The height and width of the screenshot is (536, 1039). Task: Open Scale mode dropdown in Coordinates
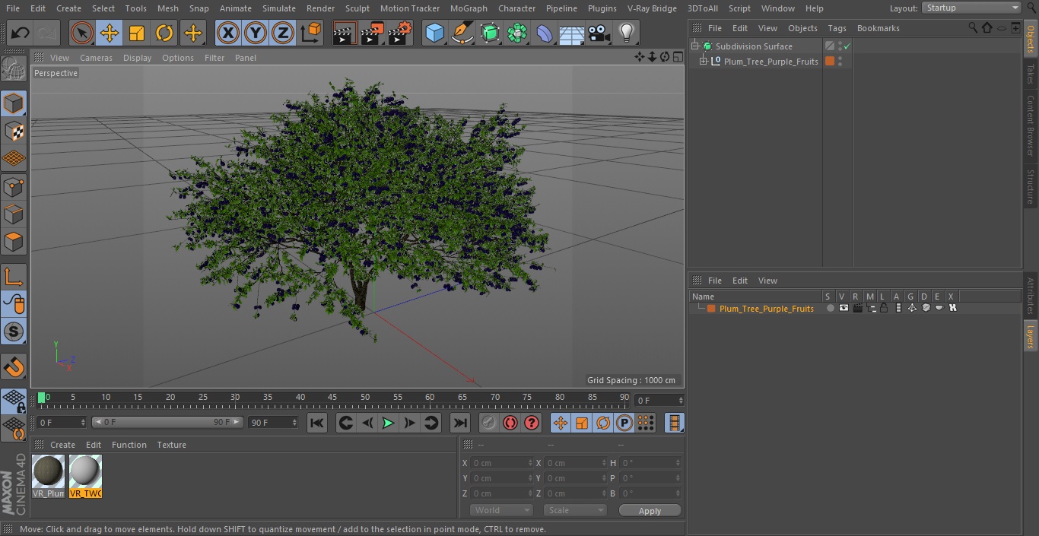click(575, 510)
